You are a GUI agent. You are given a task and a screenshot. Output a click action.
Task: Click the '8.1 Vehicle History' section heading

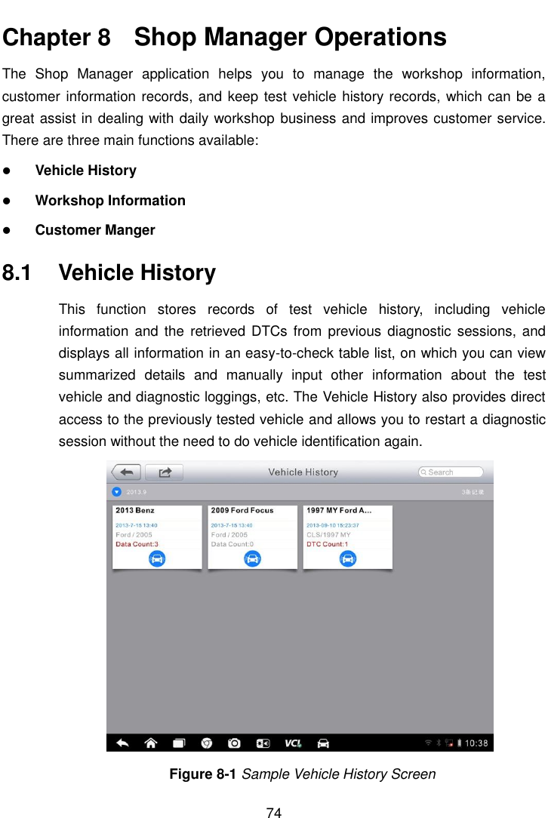109,273
